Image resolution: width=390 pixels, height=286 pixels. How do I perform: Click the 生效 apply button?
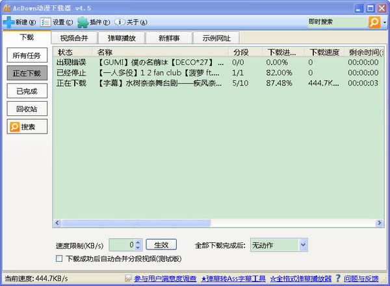161,245
